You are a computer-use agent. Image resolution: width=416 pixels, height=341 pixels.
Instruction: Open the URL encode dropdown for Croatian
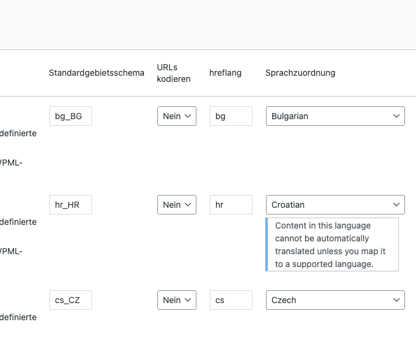pos(177,205)
